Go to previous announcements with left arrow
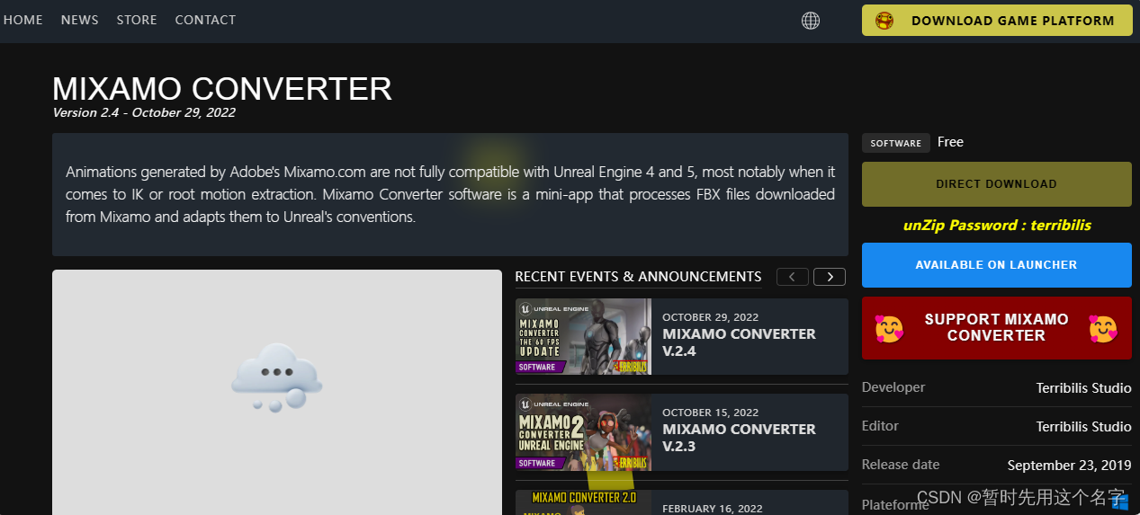Viewport: 1140px width, 515px height. pyautogui.click(x=792, y=277)
